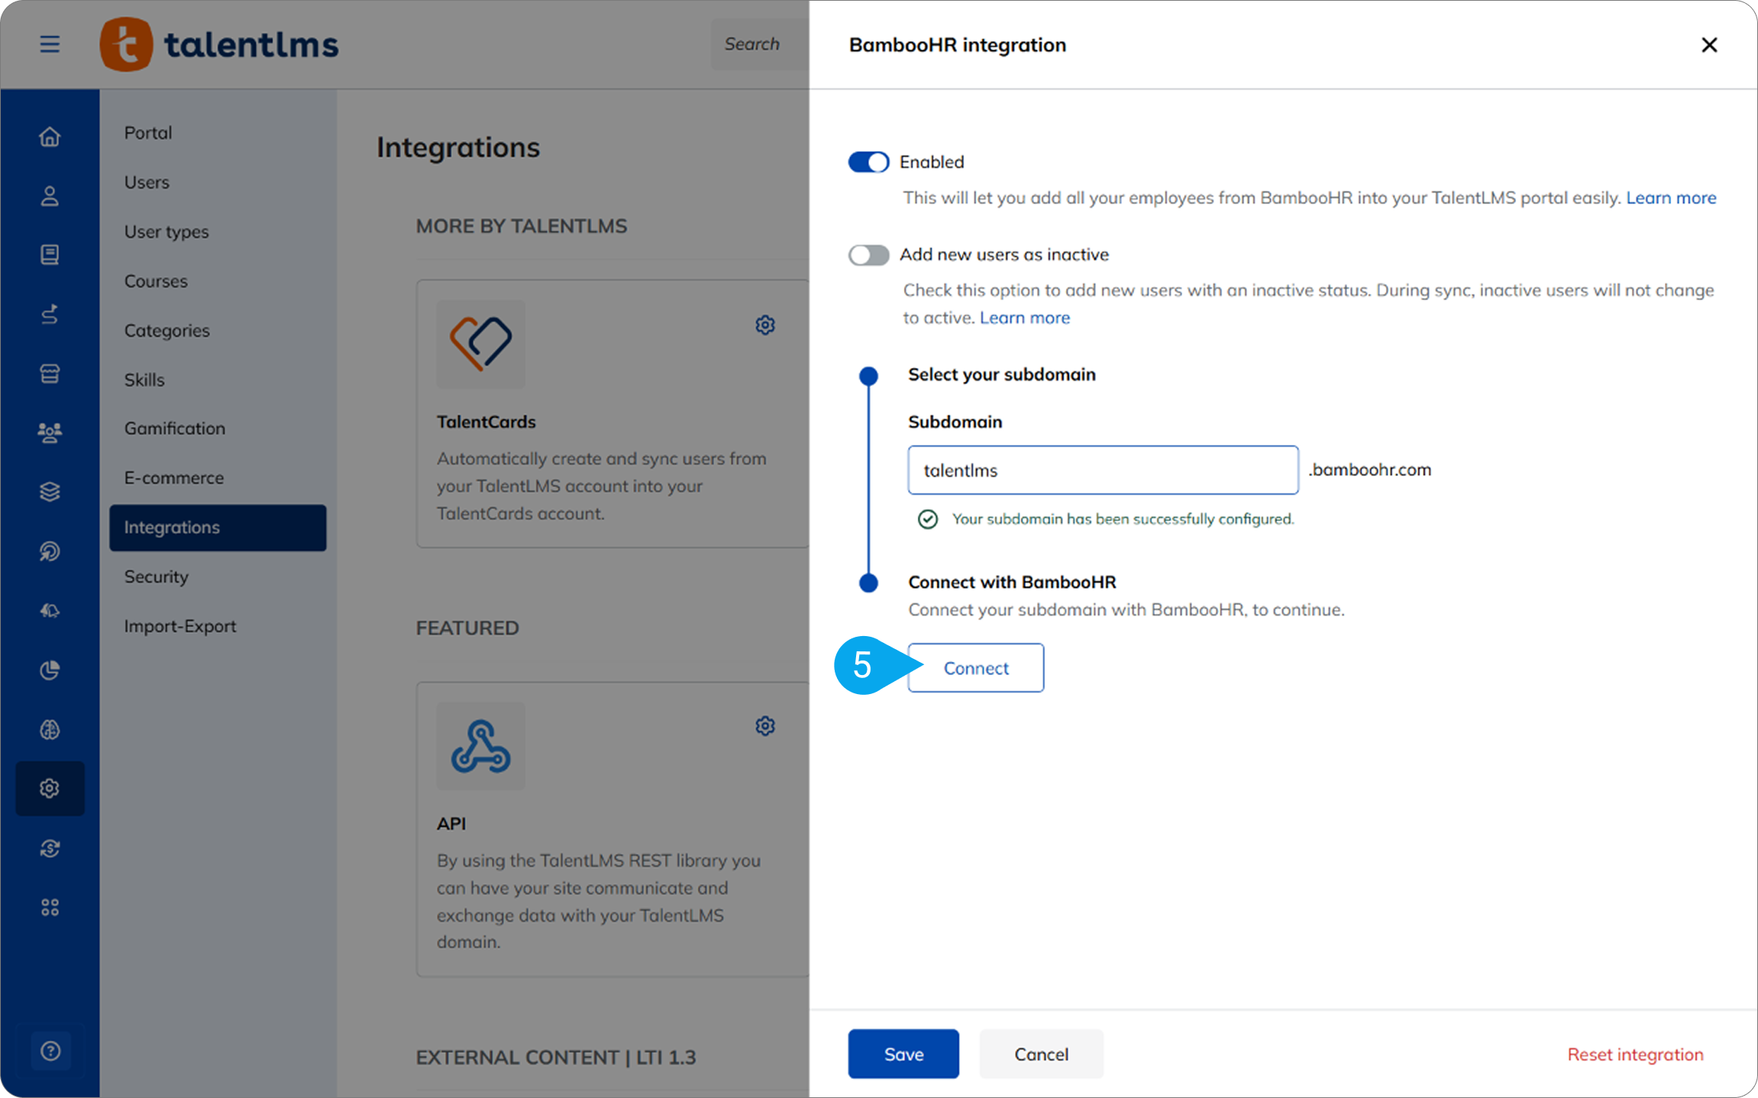Open the hamburger menu
This screenshot has height=1098, width=1758.
coord(50,44)
